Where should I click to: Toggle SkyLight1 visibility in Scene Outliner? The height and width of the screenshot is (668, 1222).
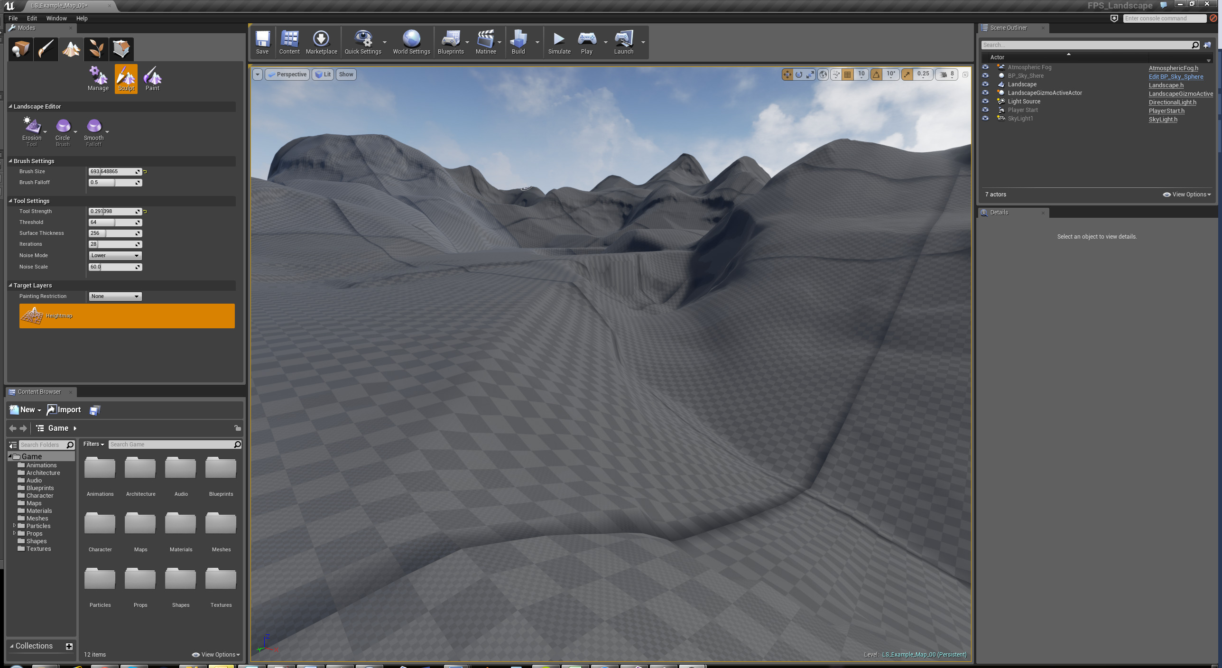(x=985, y=118)
